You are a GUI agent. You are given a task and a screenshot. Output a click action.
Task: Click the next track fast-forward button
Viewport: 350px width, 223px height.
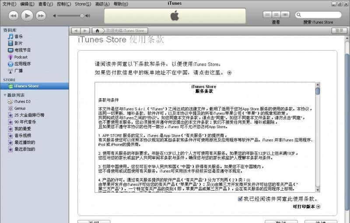click(x=41, y=16)
